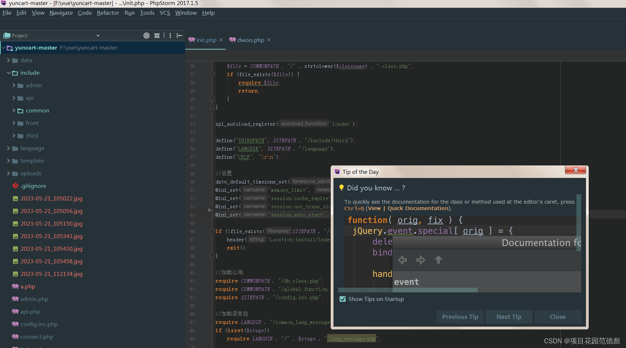Image resolution: width=626 pixels, height=348 pixels.
Task: Expand the template folder
Action: point(9,161)
